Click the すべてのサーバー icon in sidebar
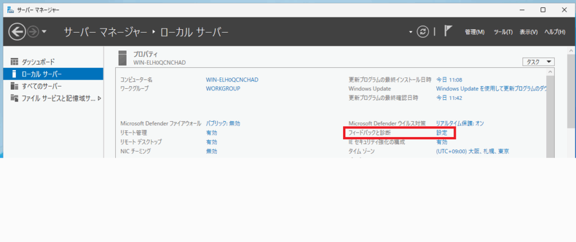 (15, 86)
